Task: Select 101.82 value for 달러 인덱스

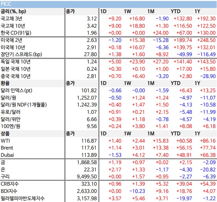Action: (89, 91)
